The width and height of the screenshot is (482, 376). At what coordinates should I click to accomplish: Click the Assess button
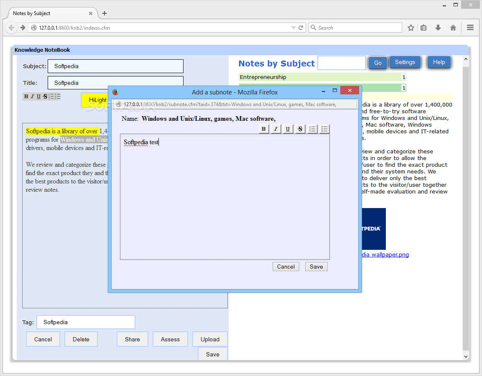170,339
